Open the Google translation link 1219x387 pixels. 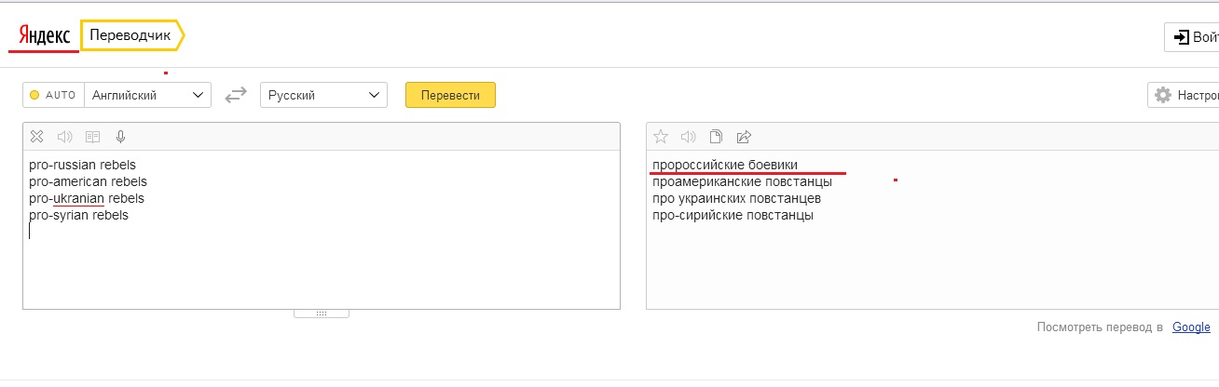coord(1191,327)
